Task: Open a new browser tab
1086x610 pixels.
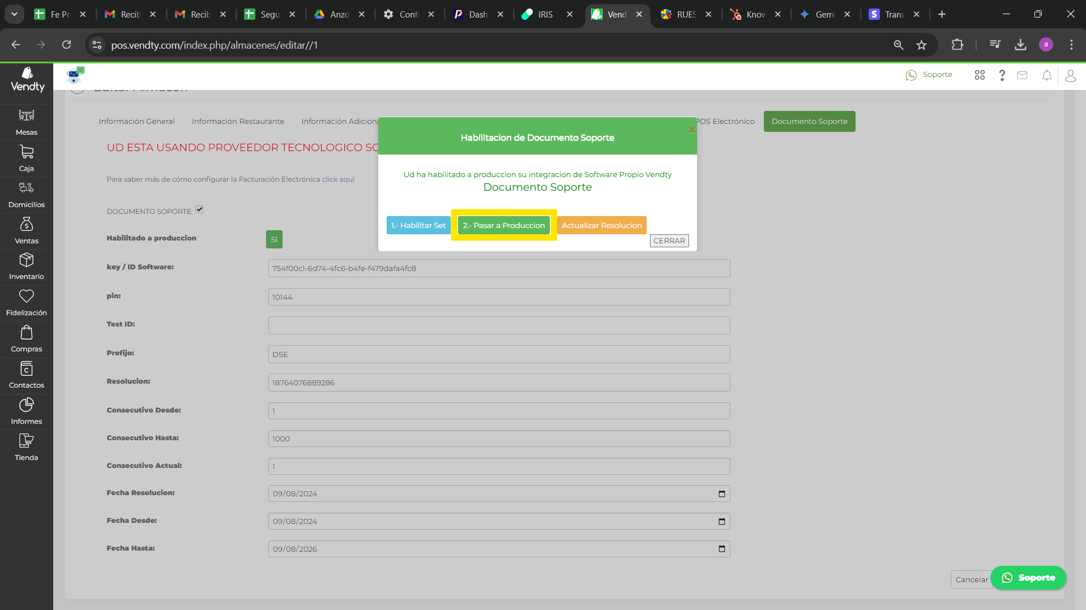Action: (942, 14)
